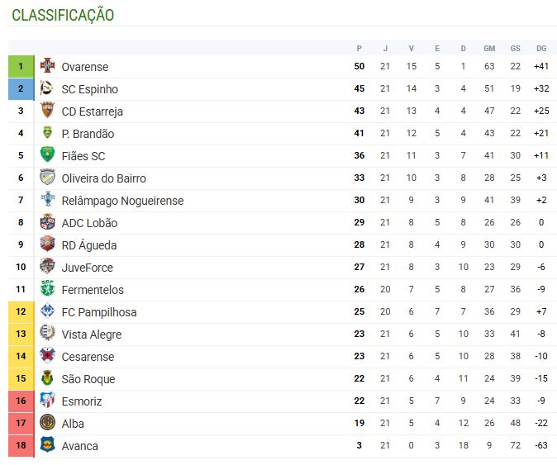Screen dimensions: 557x465
Task: Click the SC Espinho club crest
Action: pos(48,88)
